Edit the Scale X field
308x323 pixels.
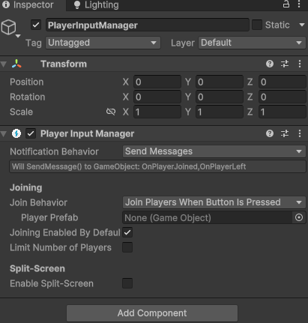(157, 112)
